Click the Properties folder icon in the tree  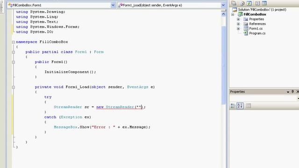click(246, 19)
